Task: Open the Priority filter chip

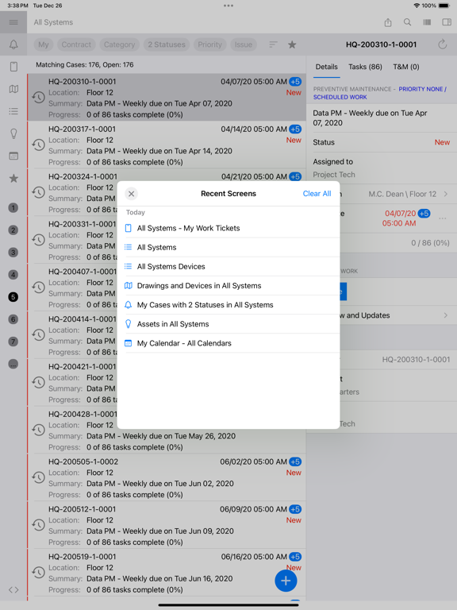Action: point(209,44)
